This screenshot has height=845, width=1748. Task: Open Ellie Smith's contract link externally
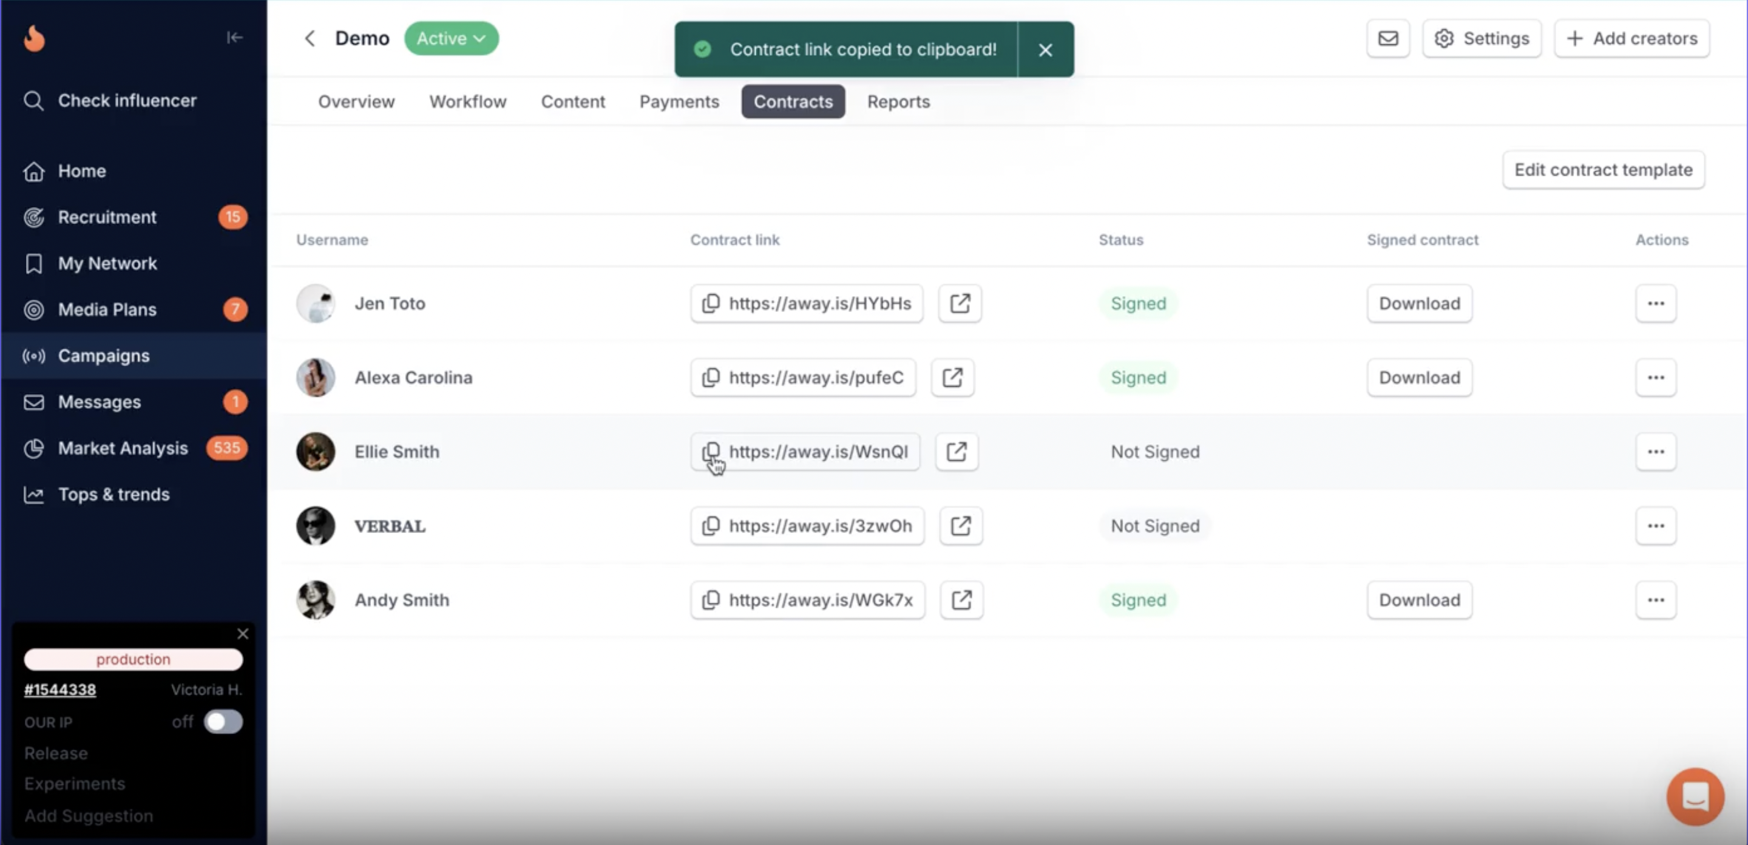pos(956,452)
